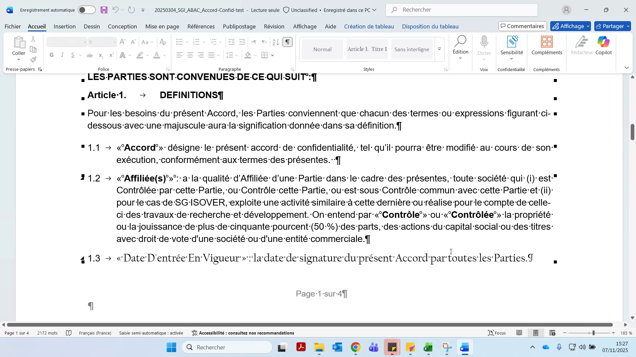Expand the styles gallery
The height and width of the screenshot is (357, 636).
pyautogui.click(x=439, y=49)
